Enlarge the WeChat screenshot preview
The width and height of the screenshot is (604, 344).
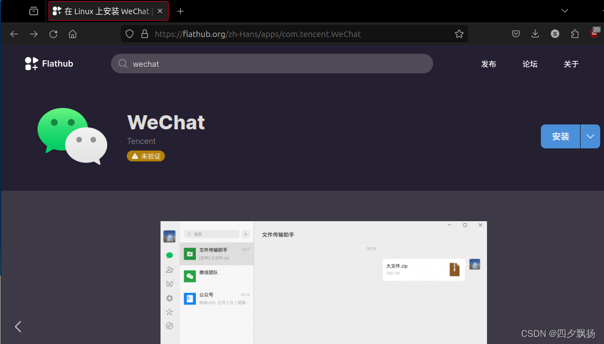pos(324,283)
